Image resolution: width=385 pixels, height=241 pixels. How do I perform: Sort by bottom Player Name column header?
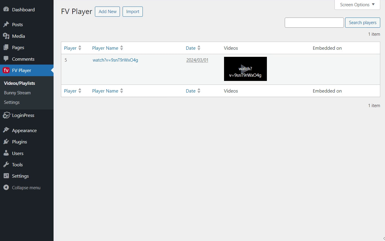coord(105,91)
